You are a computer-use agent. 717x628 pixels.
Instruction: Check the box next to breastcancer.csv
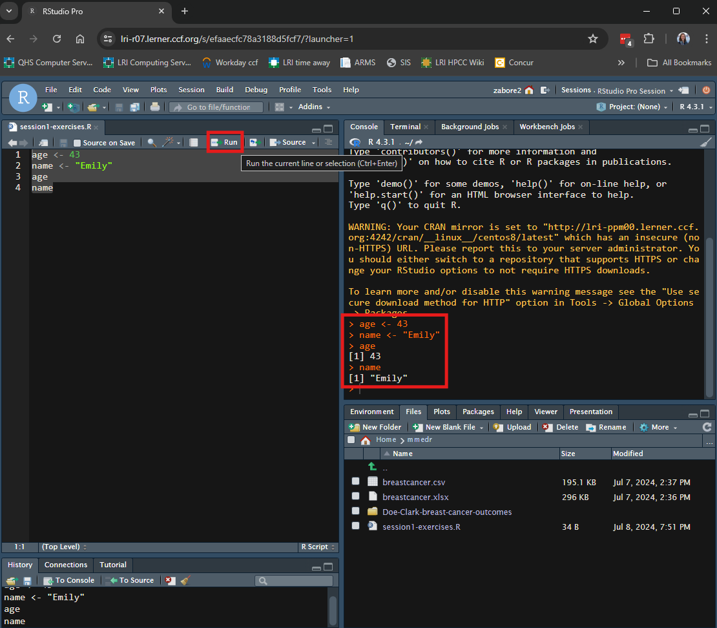356,481
